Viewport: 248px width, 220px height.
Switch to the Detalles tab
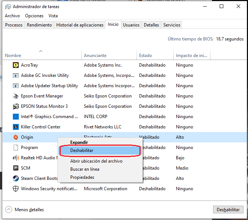[151, 25]
